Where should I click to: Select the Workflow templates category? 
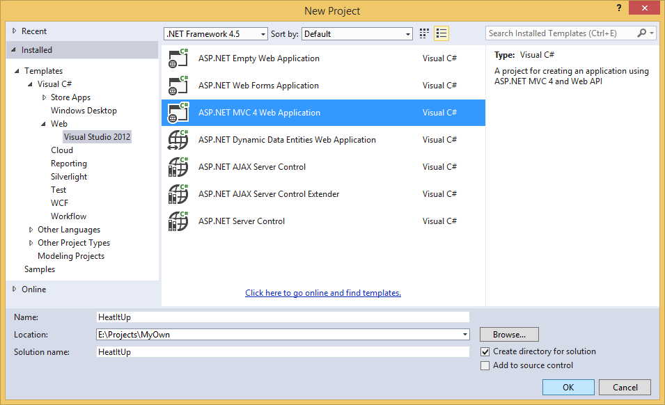[68, 216]
